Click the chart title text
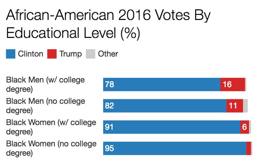The image size is (257, 165). 108,24
